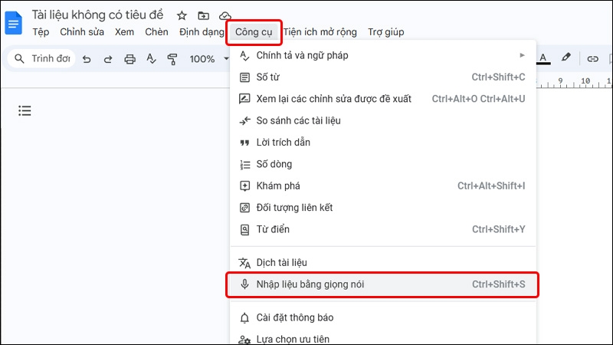
Task: Select the highlight color pen icon
Action: [x=565, y=58]
